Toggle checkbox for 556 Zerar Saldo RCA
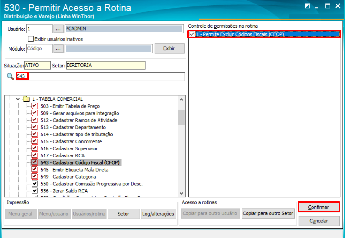 tap(34, 191)
